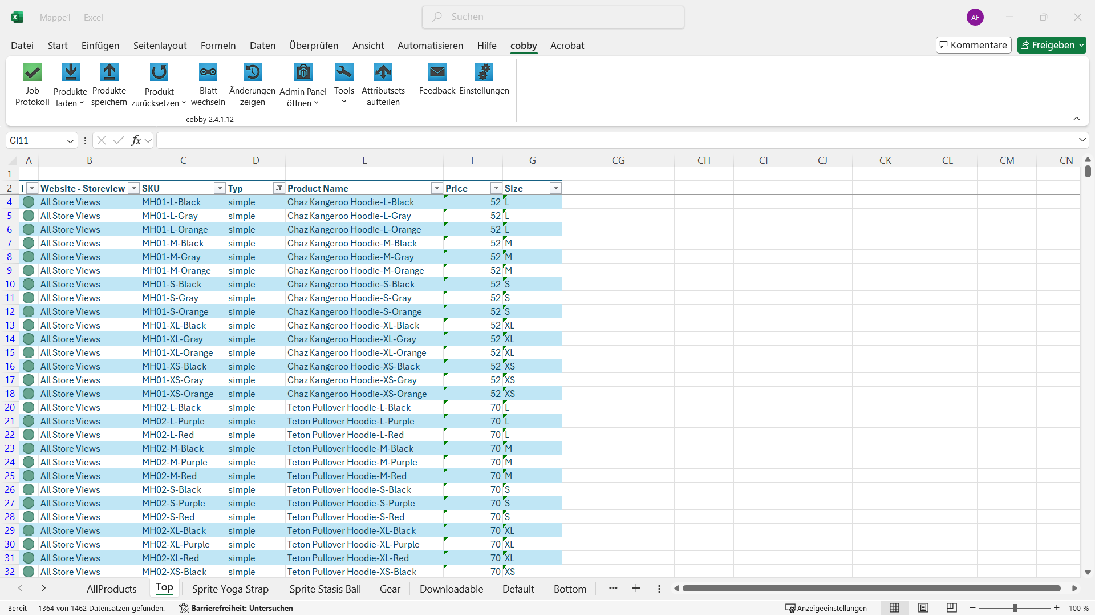Toggle the Normal grid view button

(x=894, y=608)
